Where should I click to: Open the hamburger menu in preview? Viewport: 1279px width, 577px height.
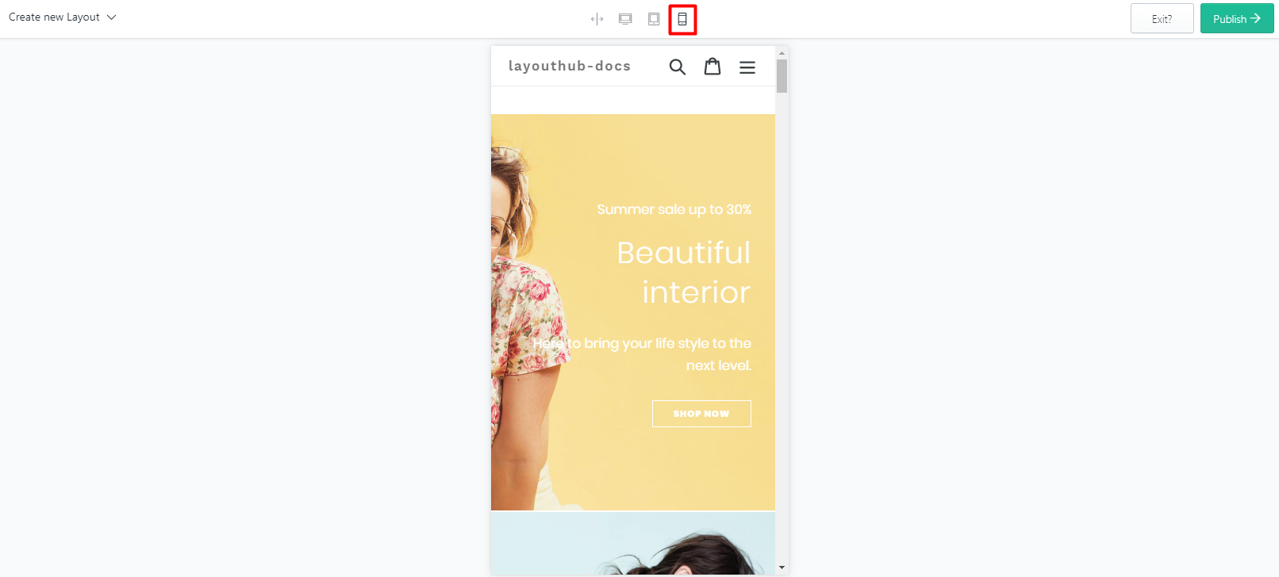(747, 67)
